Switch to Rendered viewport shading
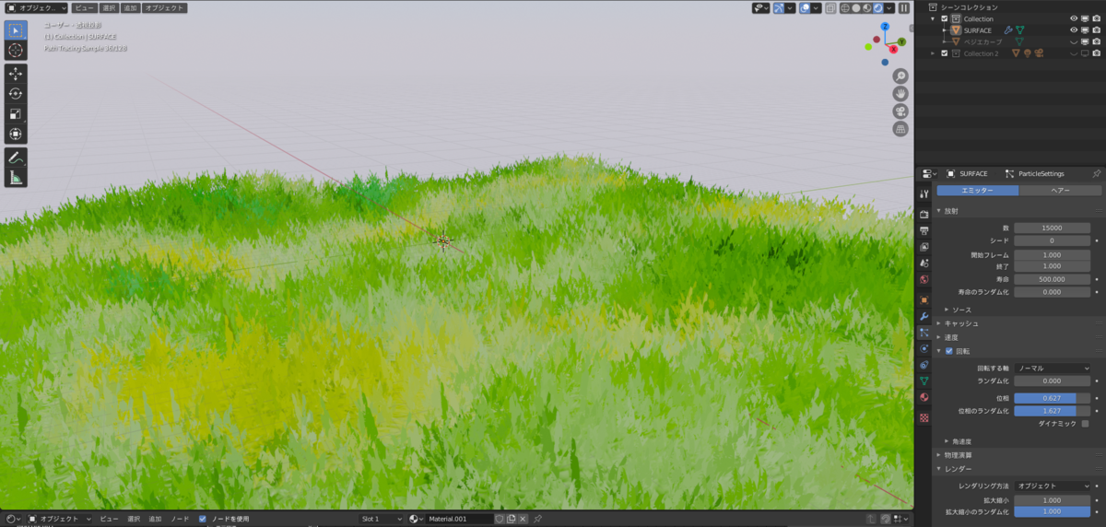Image resolution: width=1106 pixels, height=527 pixels. 877,7
